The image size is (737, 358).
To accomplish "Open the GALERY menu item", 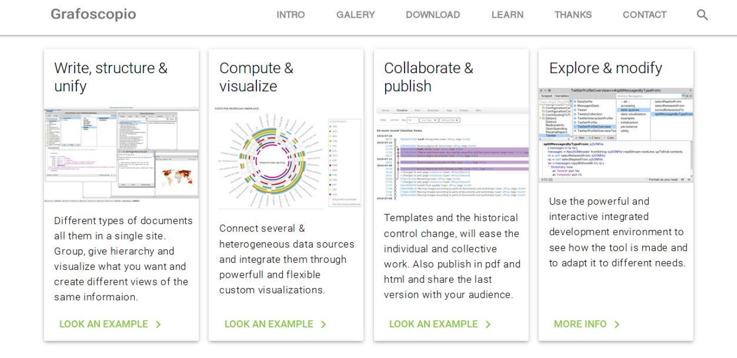I will pyautogui.click(x=356, y=15).
